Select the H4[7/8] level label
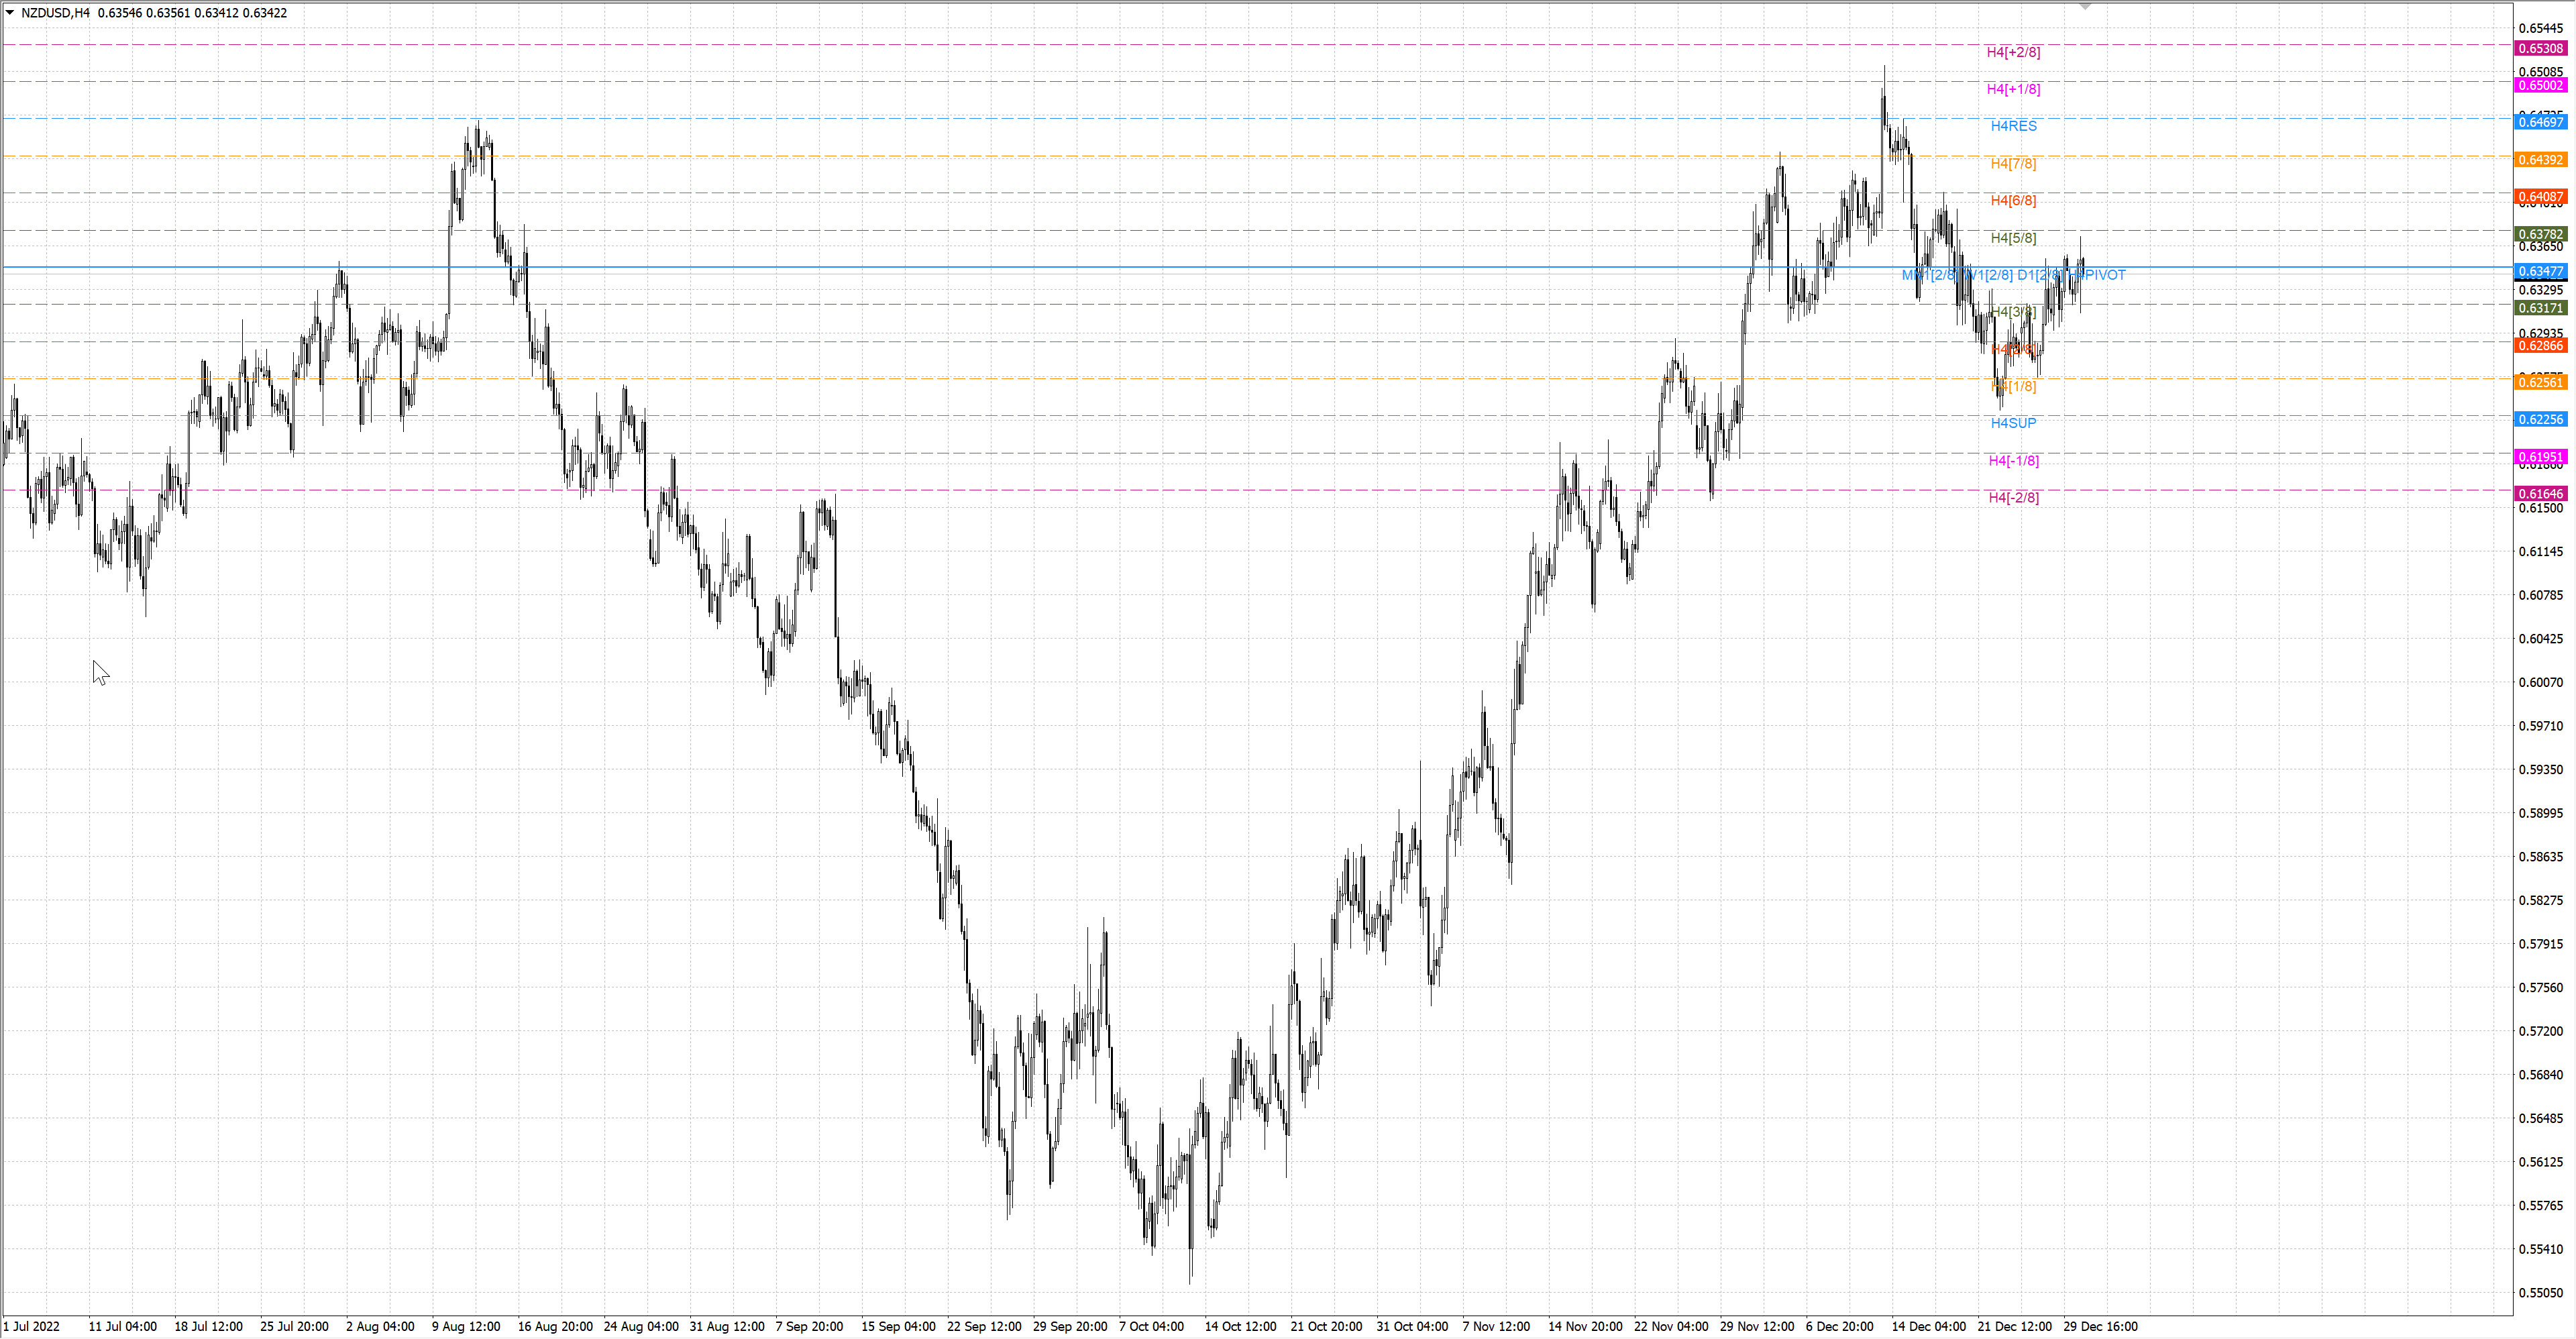Viewport: 2576px width, 1339px height. pyautogui.click(x=2013, y=163)
